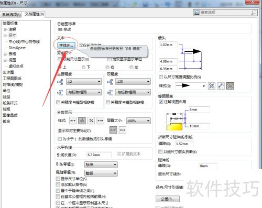Enable 双制尺寸显示 checkbox
Screen dimensions: 262x208
59,59
